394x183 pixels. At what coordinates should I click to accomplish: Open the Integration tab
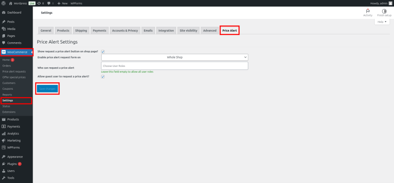click(x=166, y=31)
